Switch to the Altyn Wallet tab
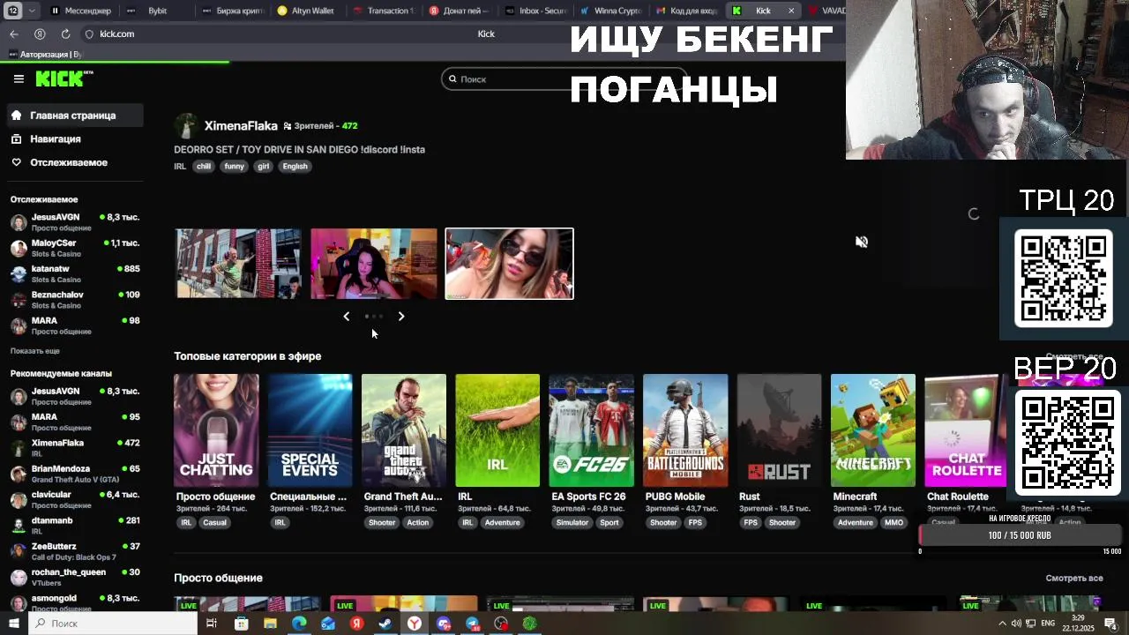The width and height of the screenshot is (1129, 635). coord(310,11)
